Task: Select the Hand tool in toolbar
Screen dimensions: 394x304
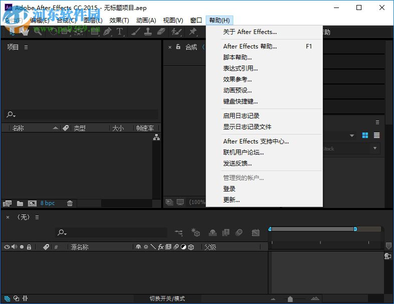Action: pos(25,31)
